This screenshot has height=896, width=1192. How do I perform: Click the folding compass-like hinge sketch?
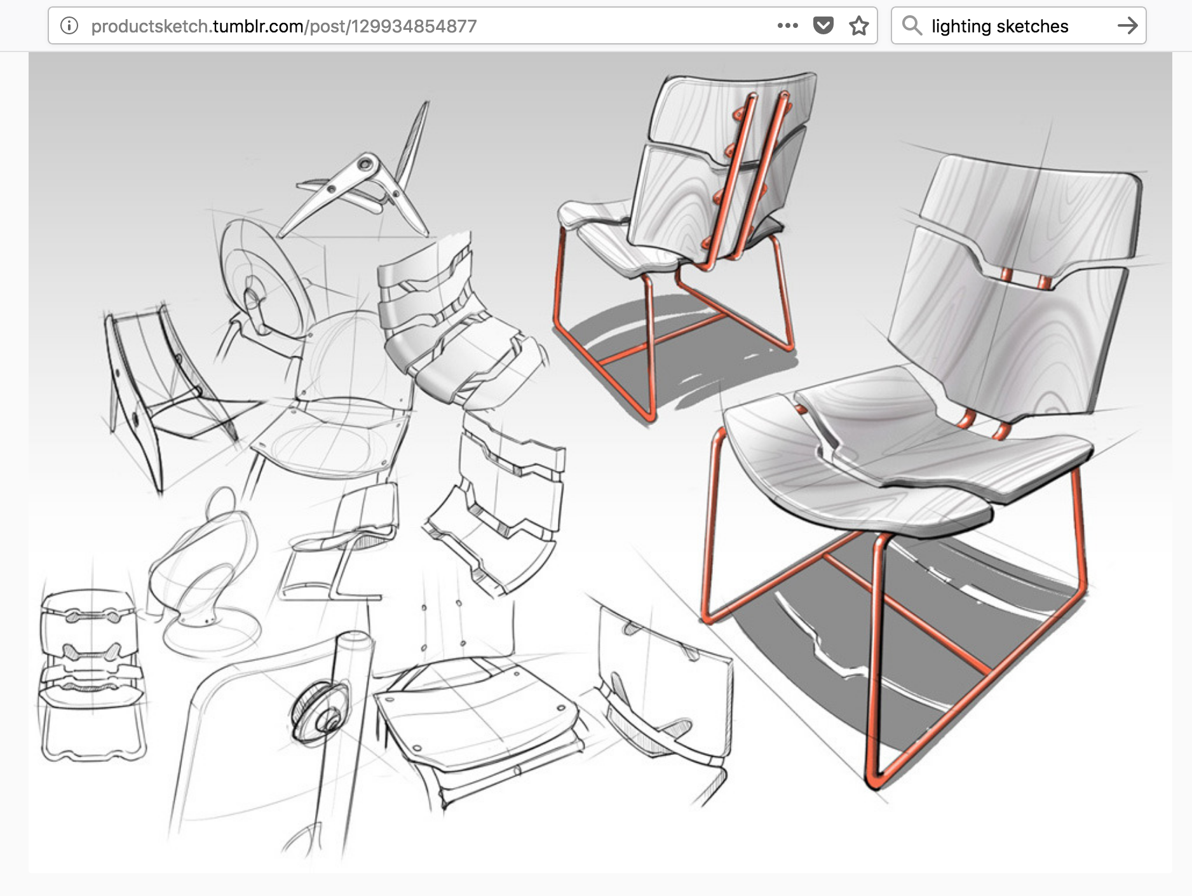pyautogui.click(x=362, y=184)
